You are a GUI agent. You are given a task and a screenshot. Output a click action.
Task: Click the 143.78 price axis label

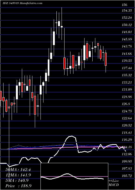(127, 46)
